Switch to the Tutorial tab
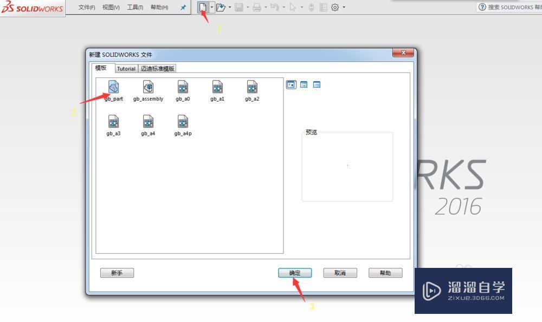 point(126,69)
